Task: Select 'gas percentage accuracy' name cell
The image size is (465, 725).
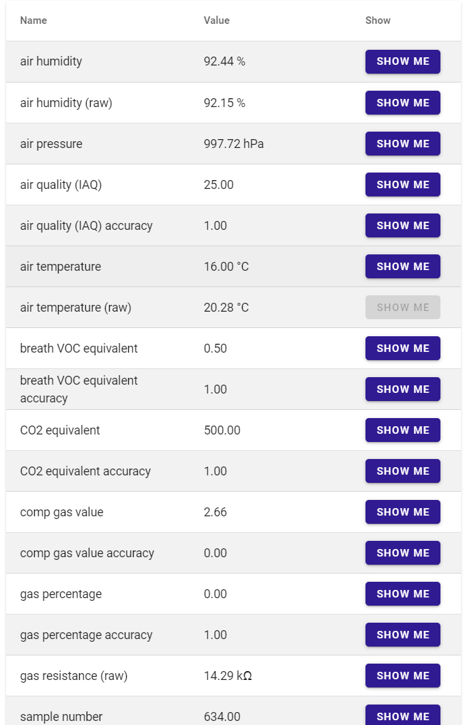Action: coord(87,635)
